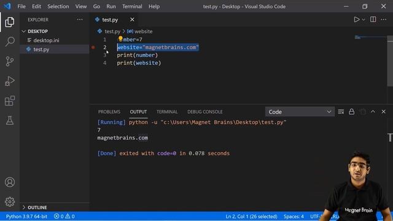Click line number 1 in gutter
Image resolution: width=393 pixels, height=221 pixels.
click(104, 39)
